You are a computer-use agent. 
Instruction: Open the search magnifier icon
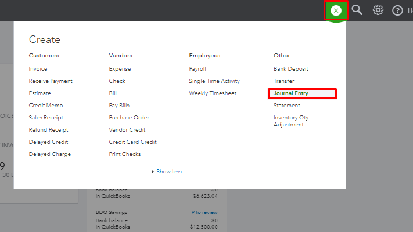357,10
